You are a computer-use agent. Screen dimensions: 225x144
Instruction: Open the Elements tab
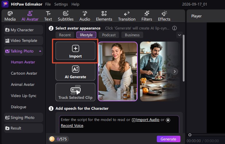pos(104,16)
